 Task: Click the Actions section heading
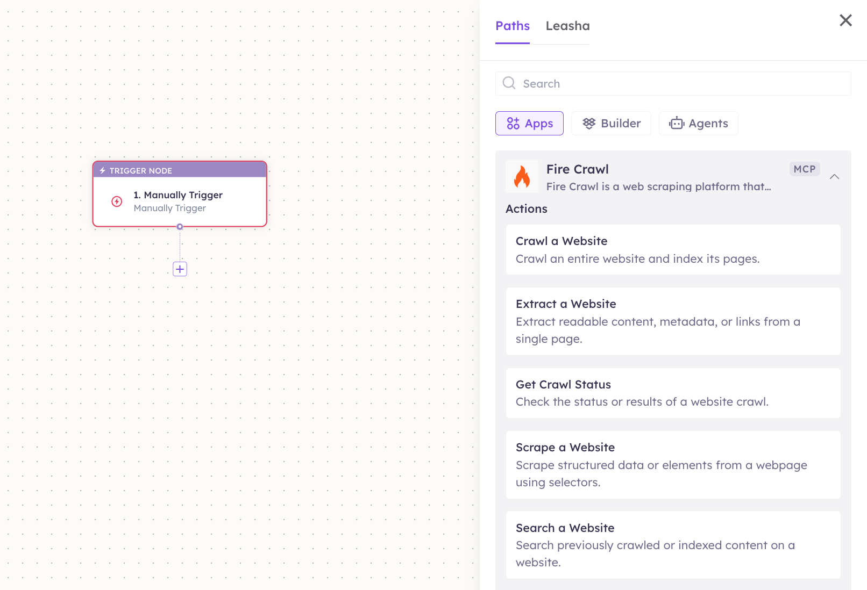coord(526,209)
